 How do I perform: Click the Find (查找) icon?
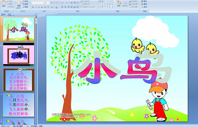[145, 1]
